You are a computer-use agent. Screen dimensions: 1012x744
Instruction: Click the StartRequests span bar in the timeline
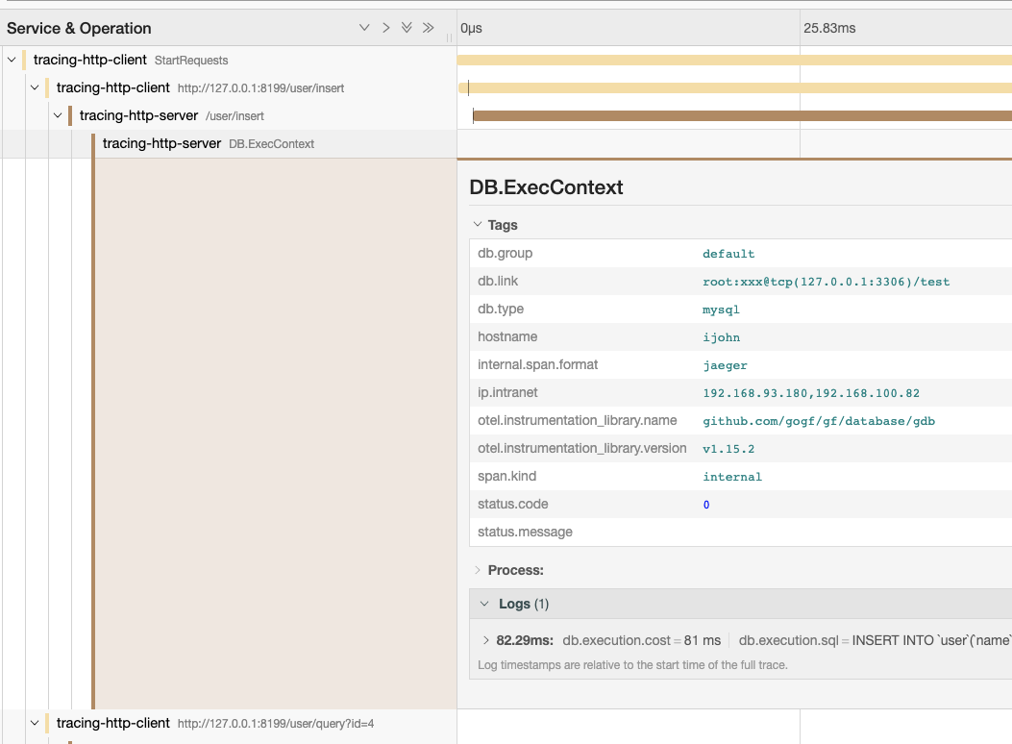pos(730,60)
